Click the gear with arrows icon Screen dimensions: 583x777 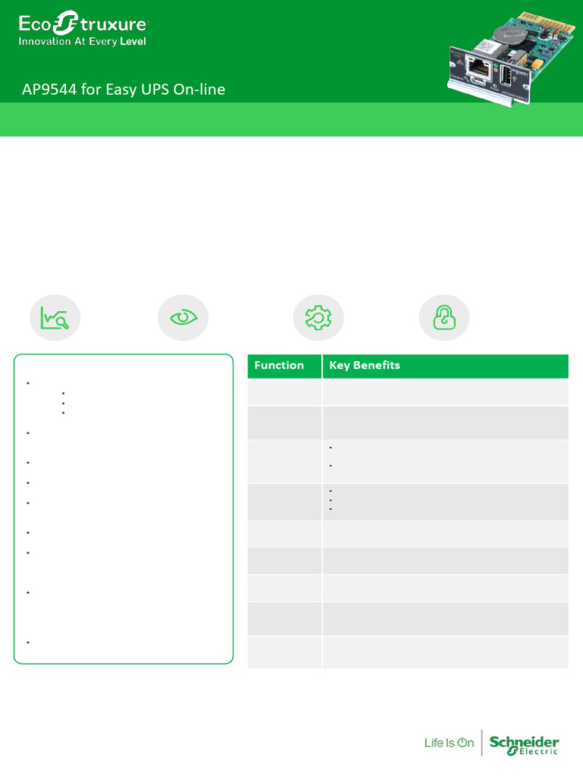318,318
